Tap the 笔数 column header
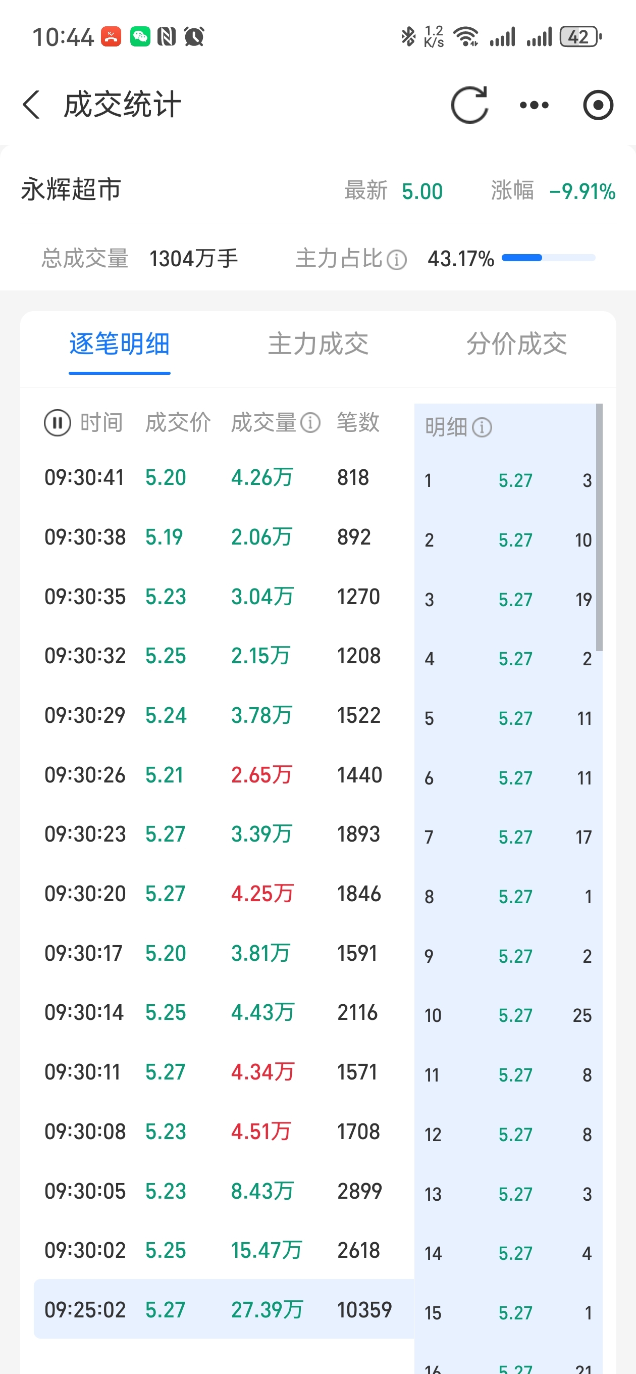 pyautogui.click(x=358, y=422)
